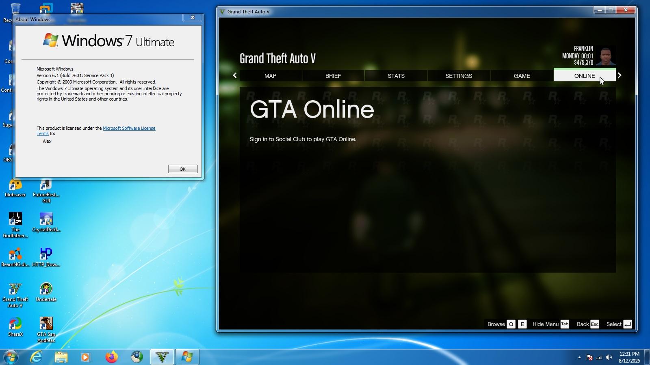The width and height of the screenshot is (650, 365).
Task: Select the OBS desktop icon
Action: pyautogui.click(x=8, y=153)
